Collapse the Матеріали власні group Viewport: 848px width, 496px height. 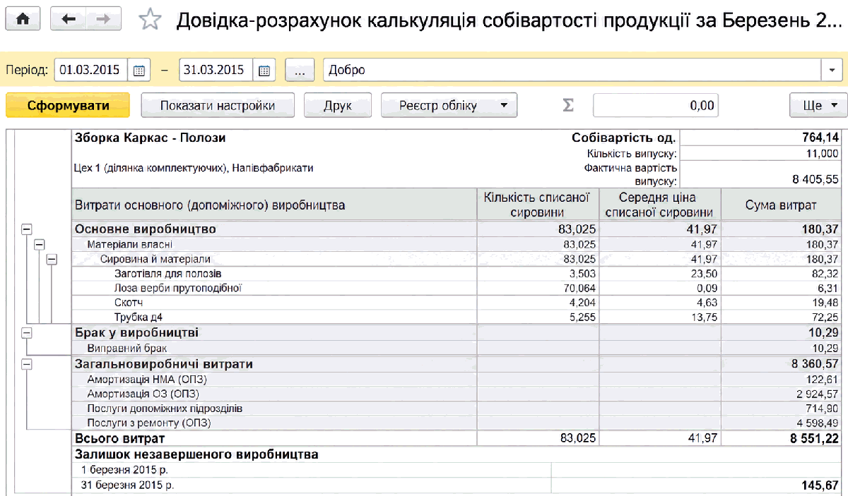(x=39, y=244)
